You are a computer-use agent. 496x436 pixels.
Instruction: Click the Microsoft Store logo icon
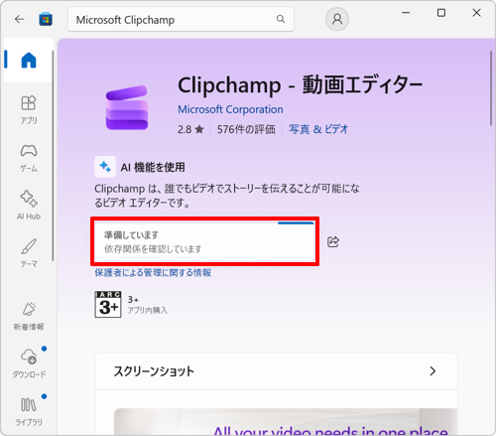point(46,19)
